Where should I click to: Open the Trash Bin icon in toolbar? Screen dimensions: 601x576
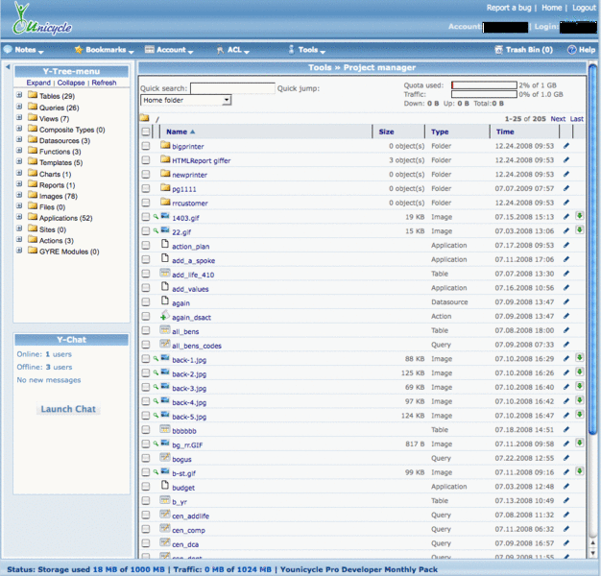pos(497,49)
